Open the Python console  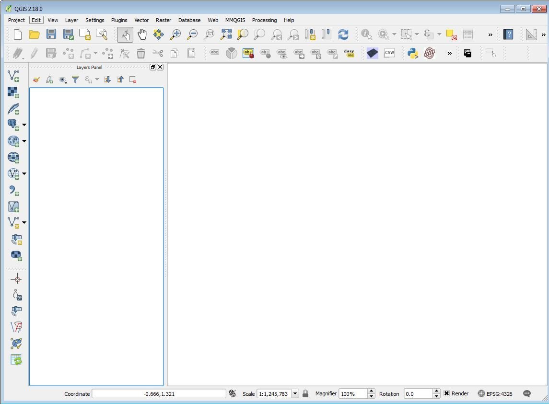pyautogui.click(x=413, y=53)
